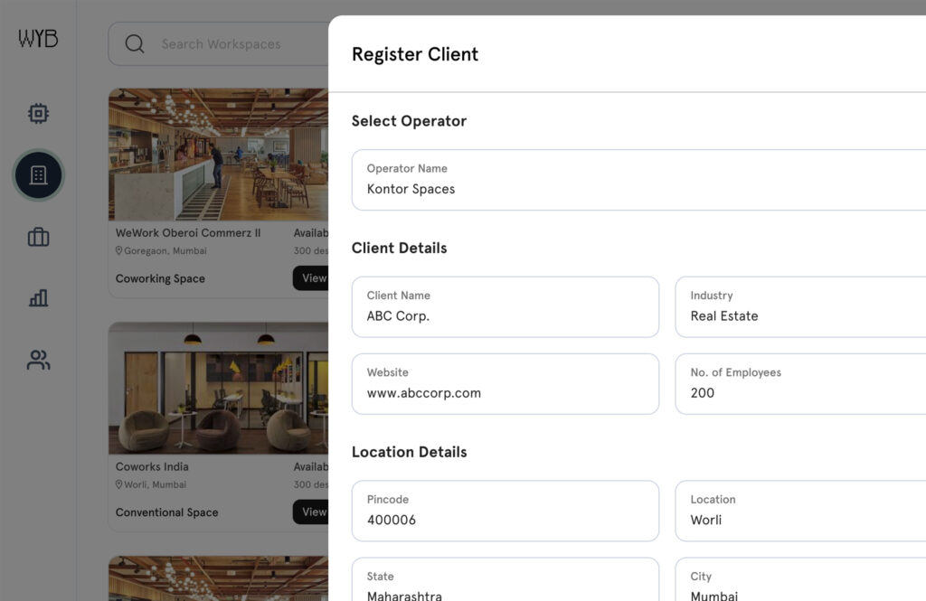
Task: Click the search magnifier icon
Action: pos(135,44)
